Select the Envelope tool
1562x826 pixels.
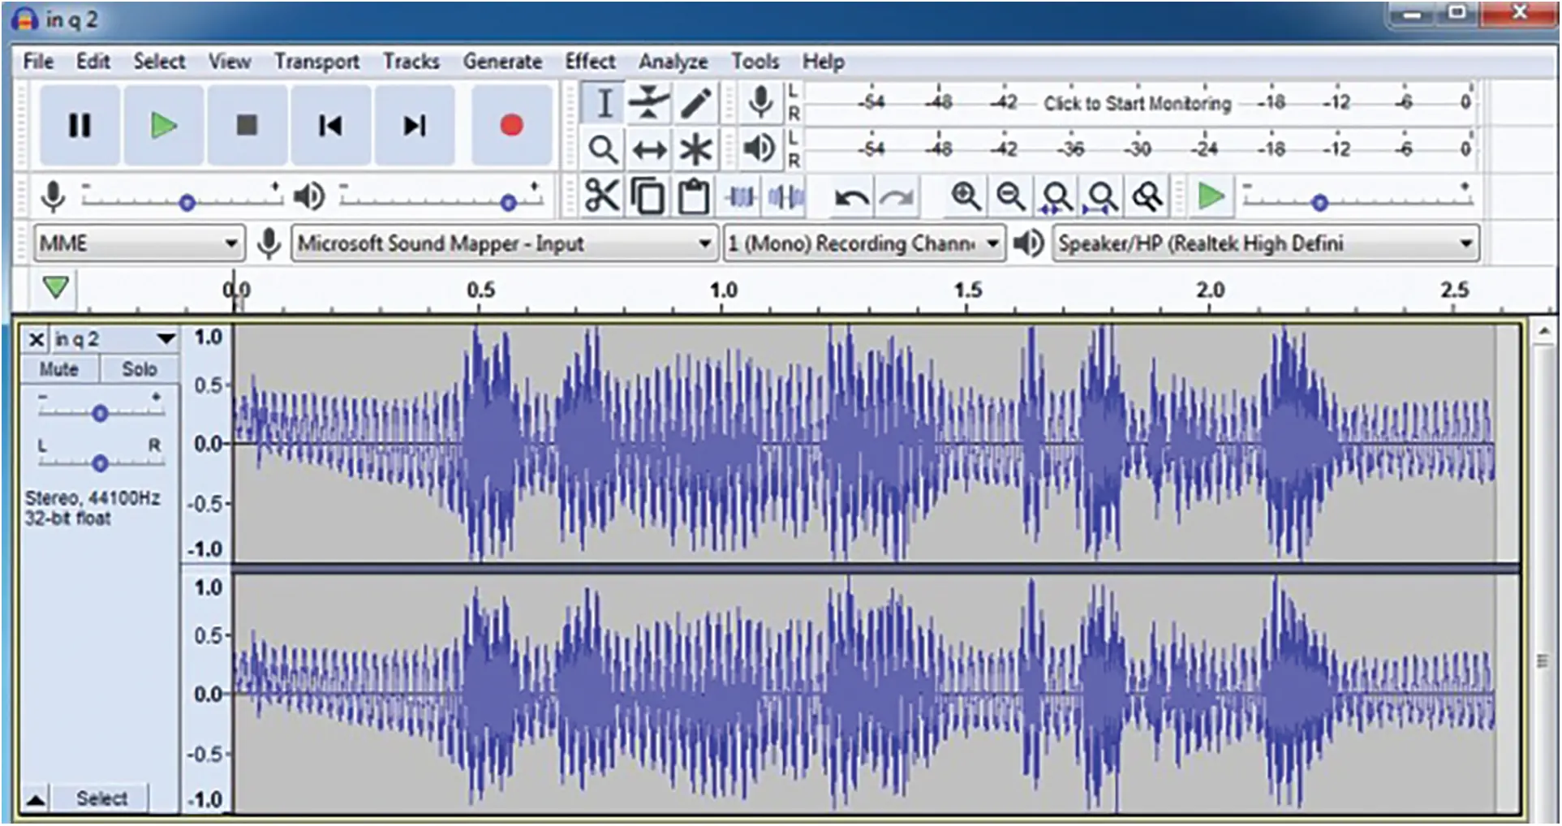[648, 103]
